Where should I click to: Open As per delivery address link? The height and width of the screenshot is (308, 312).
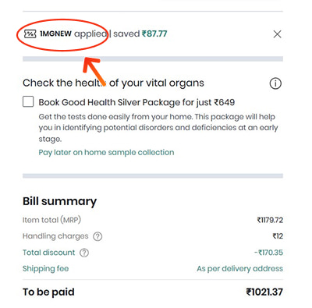click(x=239, y=268)
